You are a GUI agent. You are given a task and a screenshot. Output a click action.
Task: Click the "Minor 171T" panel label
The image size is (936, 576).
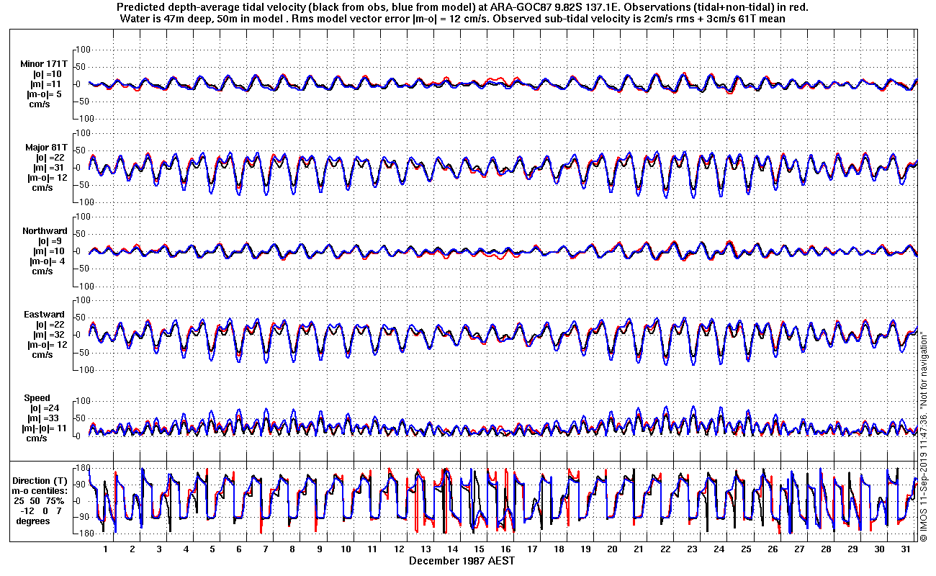click(45, 64)
